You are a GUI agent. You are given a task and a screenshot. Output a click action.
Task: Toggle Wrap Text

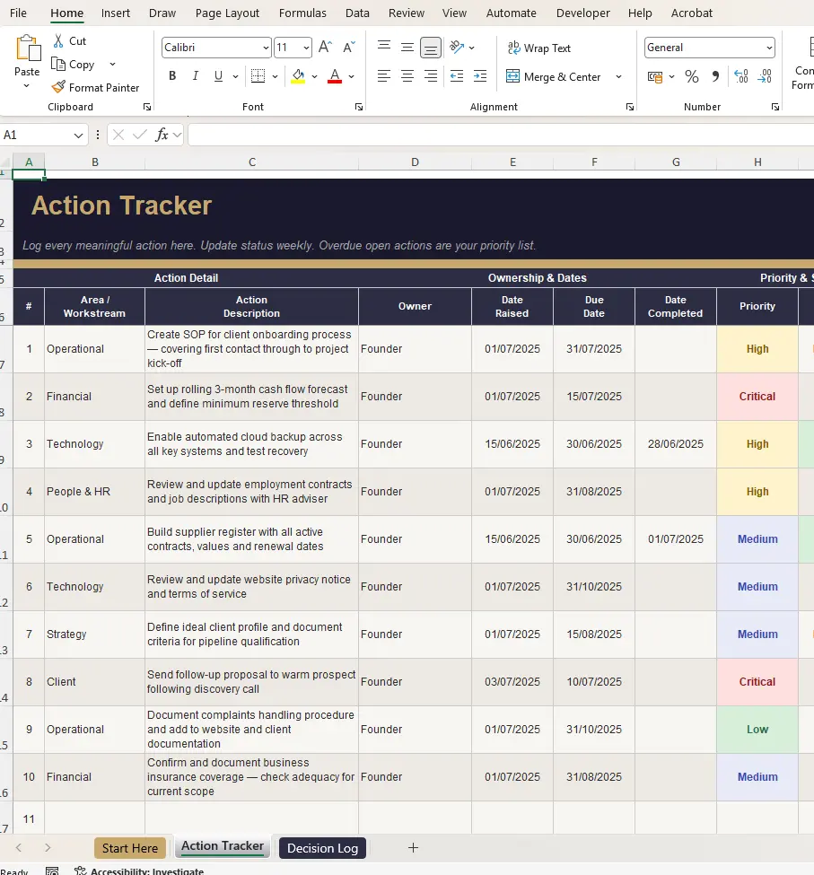tap(539, 48)
